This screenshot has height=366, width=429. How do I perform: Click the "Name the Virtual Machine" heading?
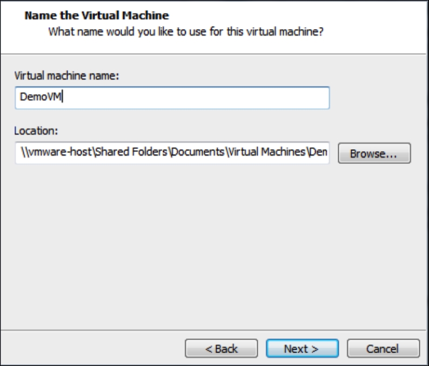97,15
